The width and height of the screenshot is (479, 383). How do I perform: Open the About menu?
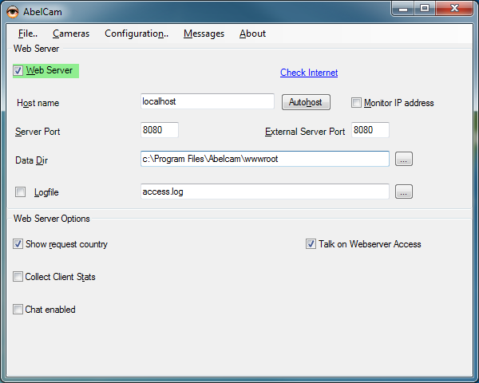(x=252, y=34)
